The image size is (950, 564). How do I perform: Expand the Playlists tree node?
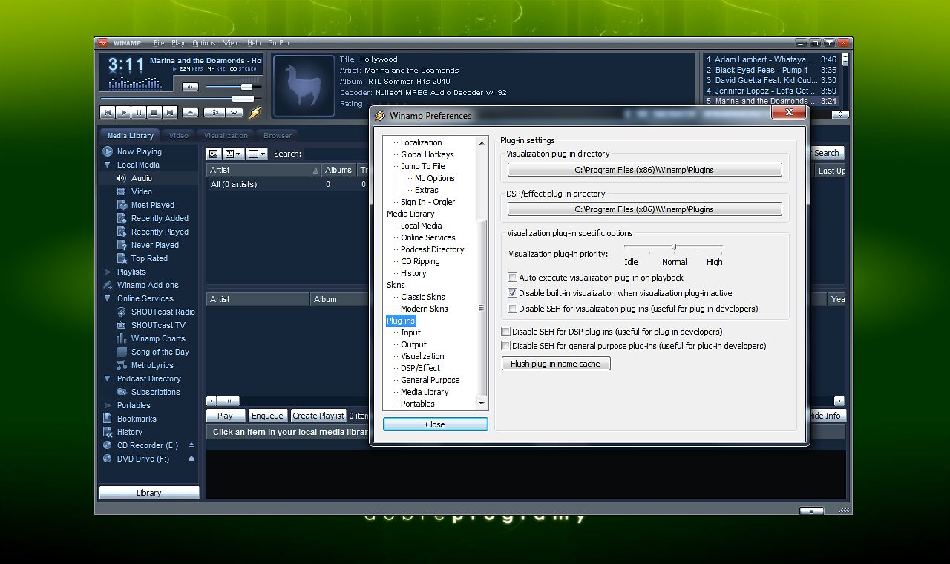click(108, 272)
